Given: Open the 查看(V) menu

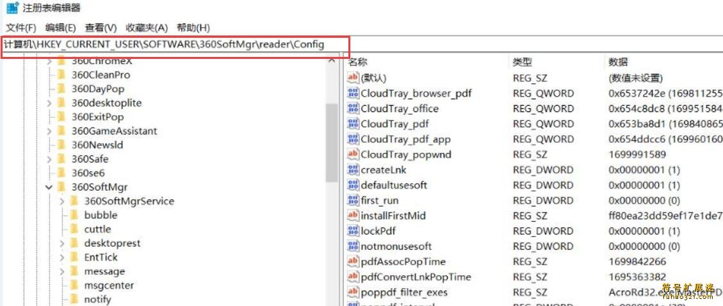Looking at the screenshot, I should pos(101,28).
